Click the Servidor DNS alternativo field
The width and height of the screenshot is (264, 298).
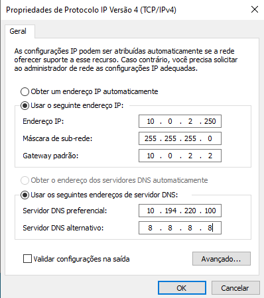180,228
